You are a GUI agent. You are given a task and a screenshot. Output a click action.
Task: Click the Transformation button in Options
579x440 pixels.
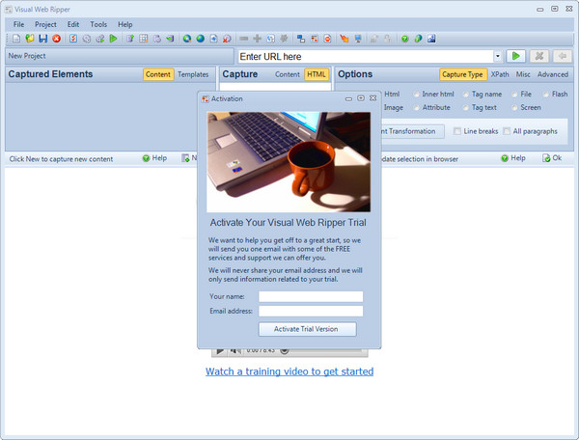pyautogui.click(x=412, y=131)
